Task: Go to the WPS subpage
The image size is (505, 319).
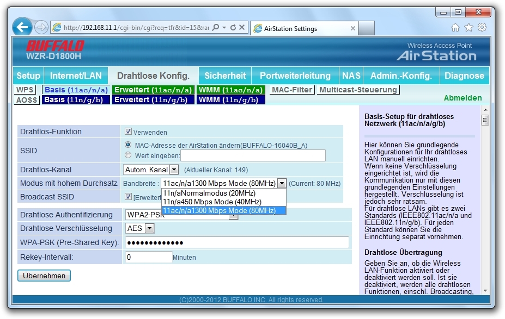Action: pos(25,90)
